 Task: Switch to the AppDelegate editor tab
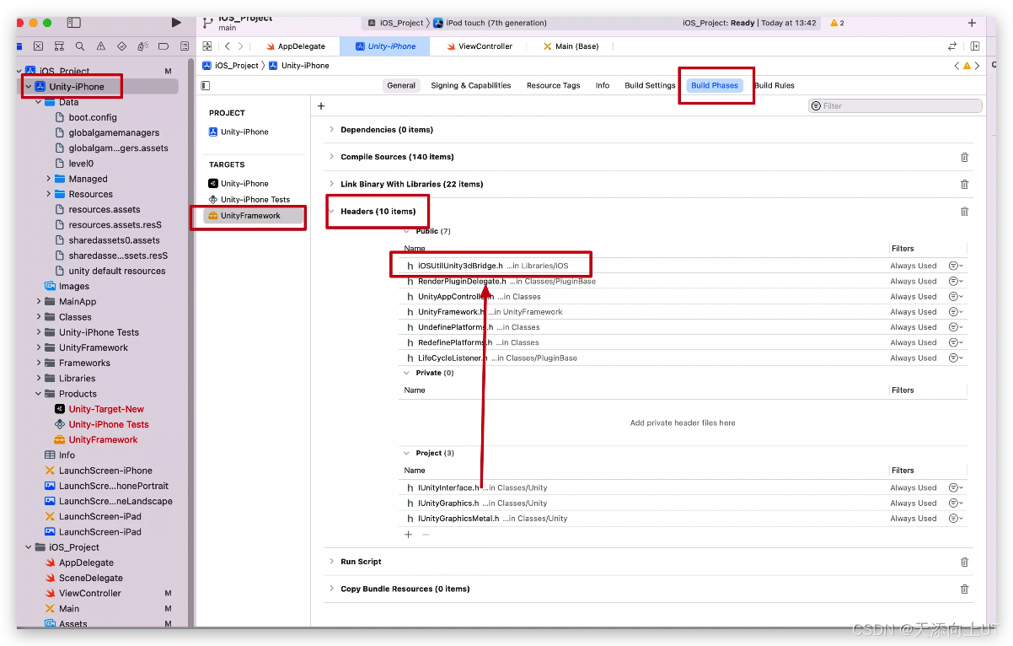296,46
